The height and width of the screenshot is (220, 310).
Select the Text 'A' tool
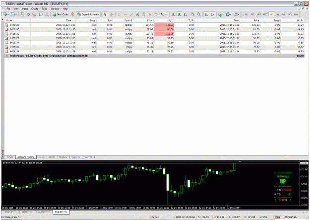click(x=150, y=14)
